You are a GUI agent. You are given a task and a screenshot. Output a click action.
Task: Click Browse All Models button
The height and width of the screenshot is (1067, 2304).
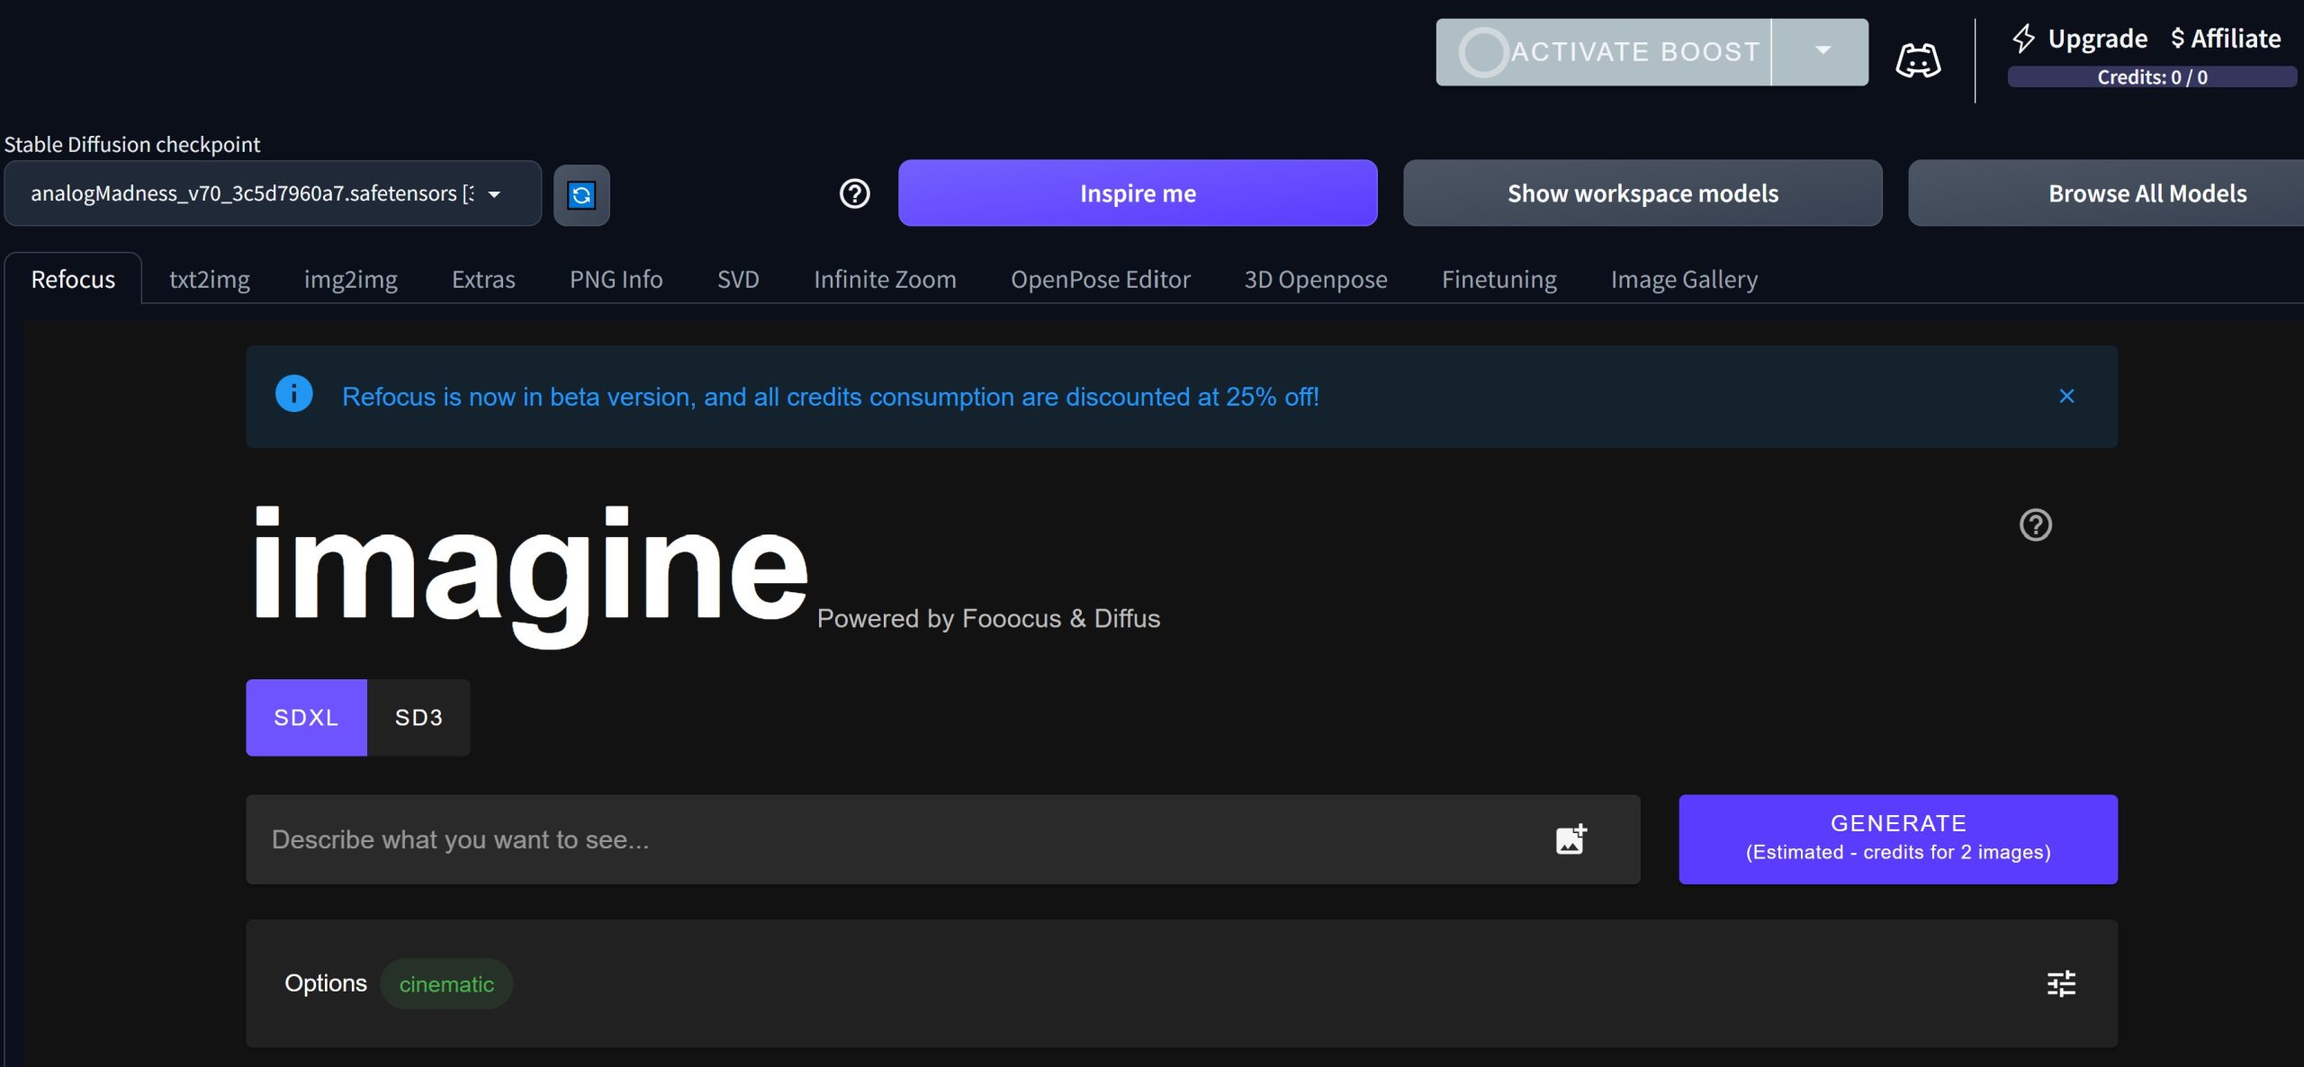point(2106,193)
